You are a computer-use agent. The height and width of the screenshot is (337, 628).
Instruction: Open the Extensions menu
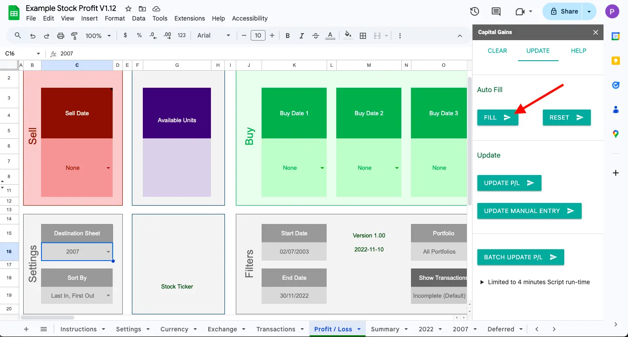pos(189,18)
